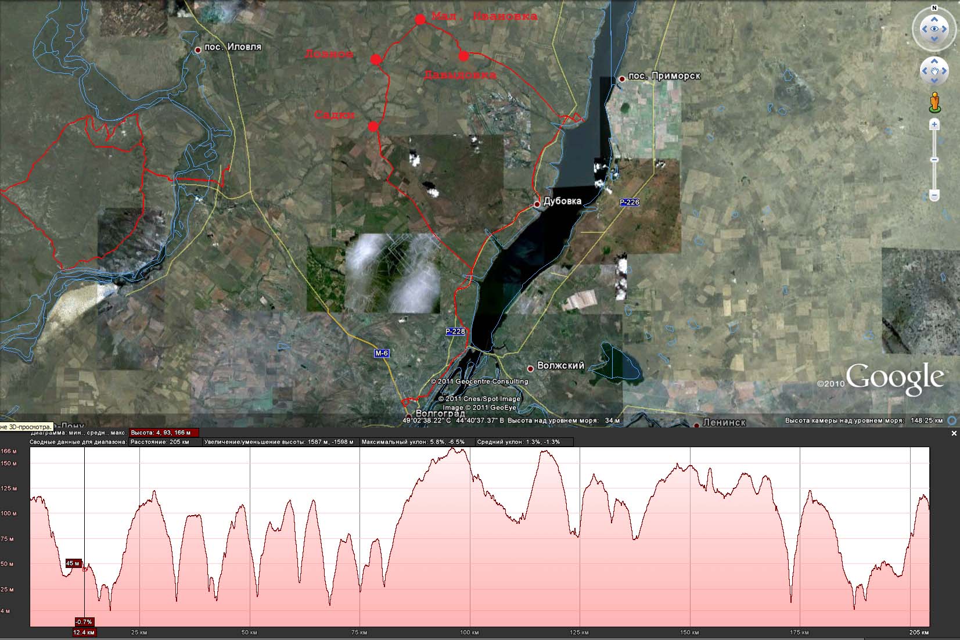
Task: Click the red Садки label
Action: pyautogui.click(x=335, y=115)
